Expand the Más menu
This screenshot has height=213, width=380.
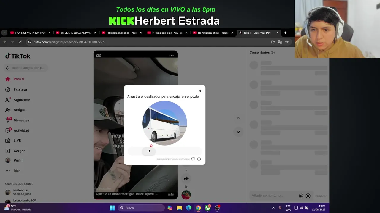[x=13, y=171]
